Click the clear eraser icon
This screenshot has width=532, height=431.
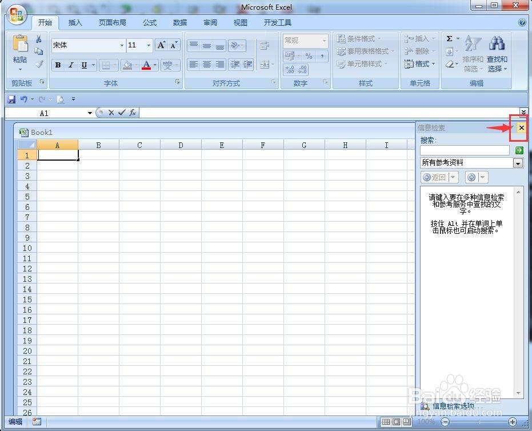pos(450,64)
